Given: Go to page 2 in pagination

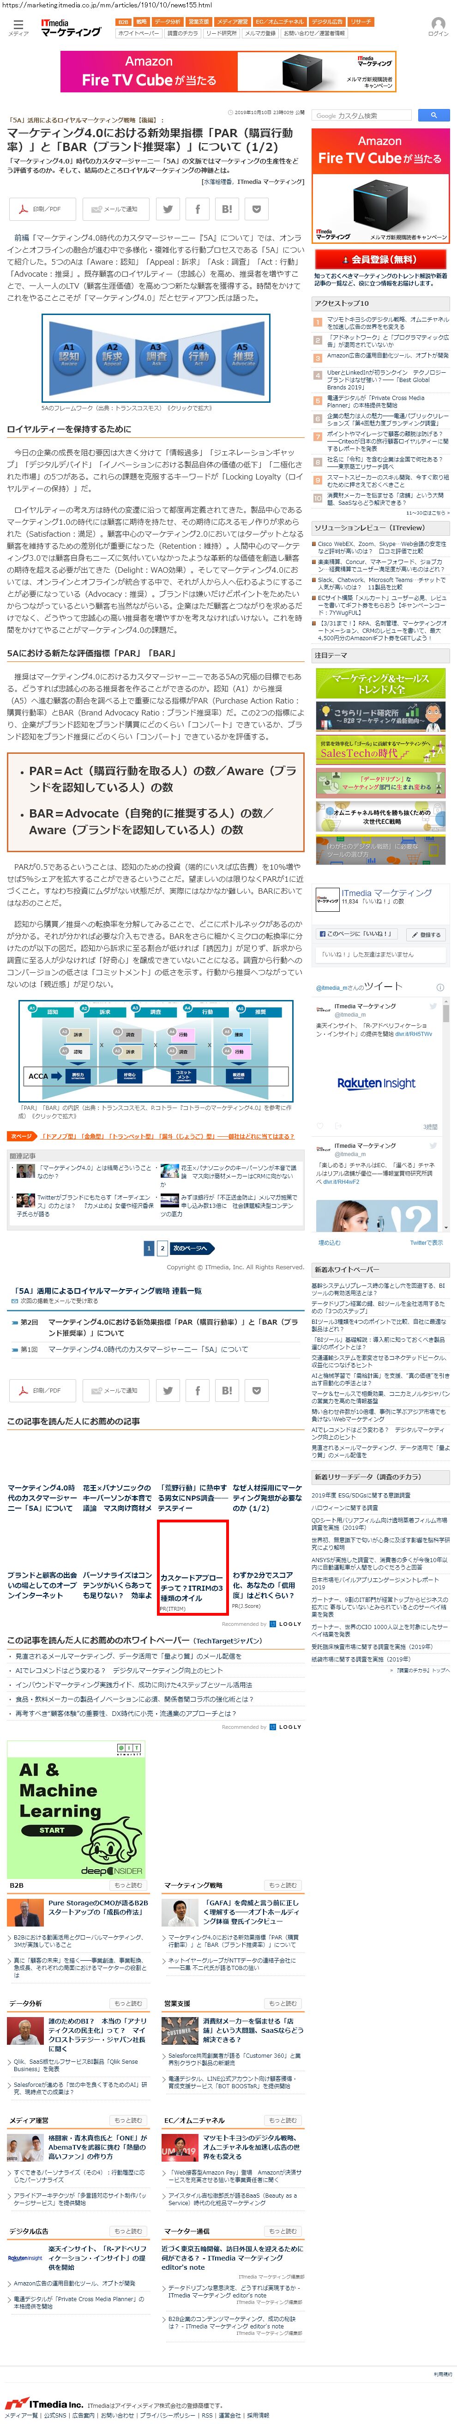Looking at the screenshot, I should (162, 1248).
